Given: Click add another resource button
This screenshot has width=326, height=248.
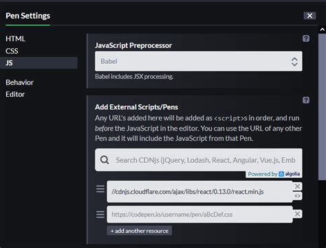Looking at the screenshot, I should click(140, 231).
